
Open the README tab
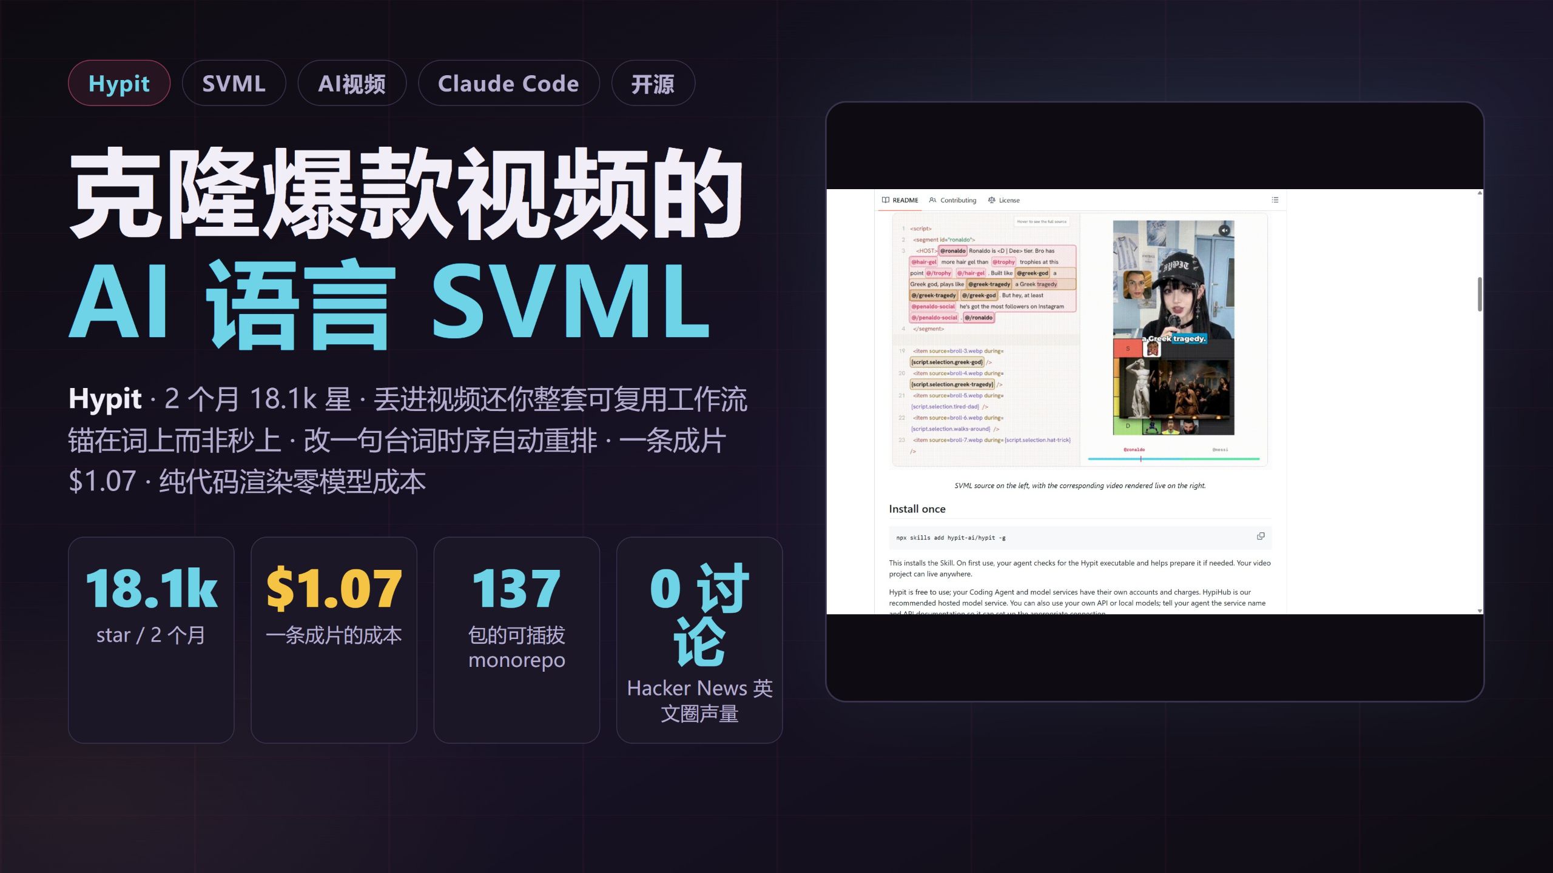click(x=900, y=200)
